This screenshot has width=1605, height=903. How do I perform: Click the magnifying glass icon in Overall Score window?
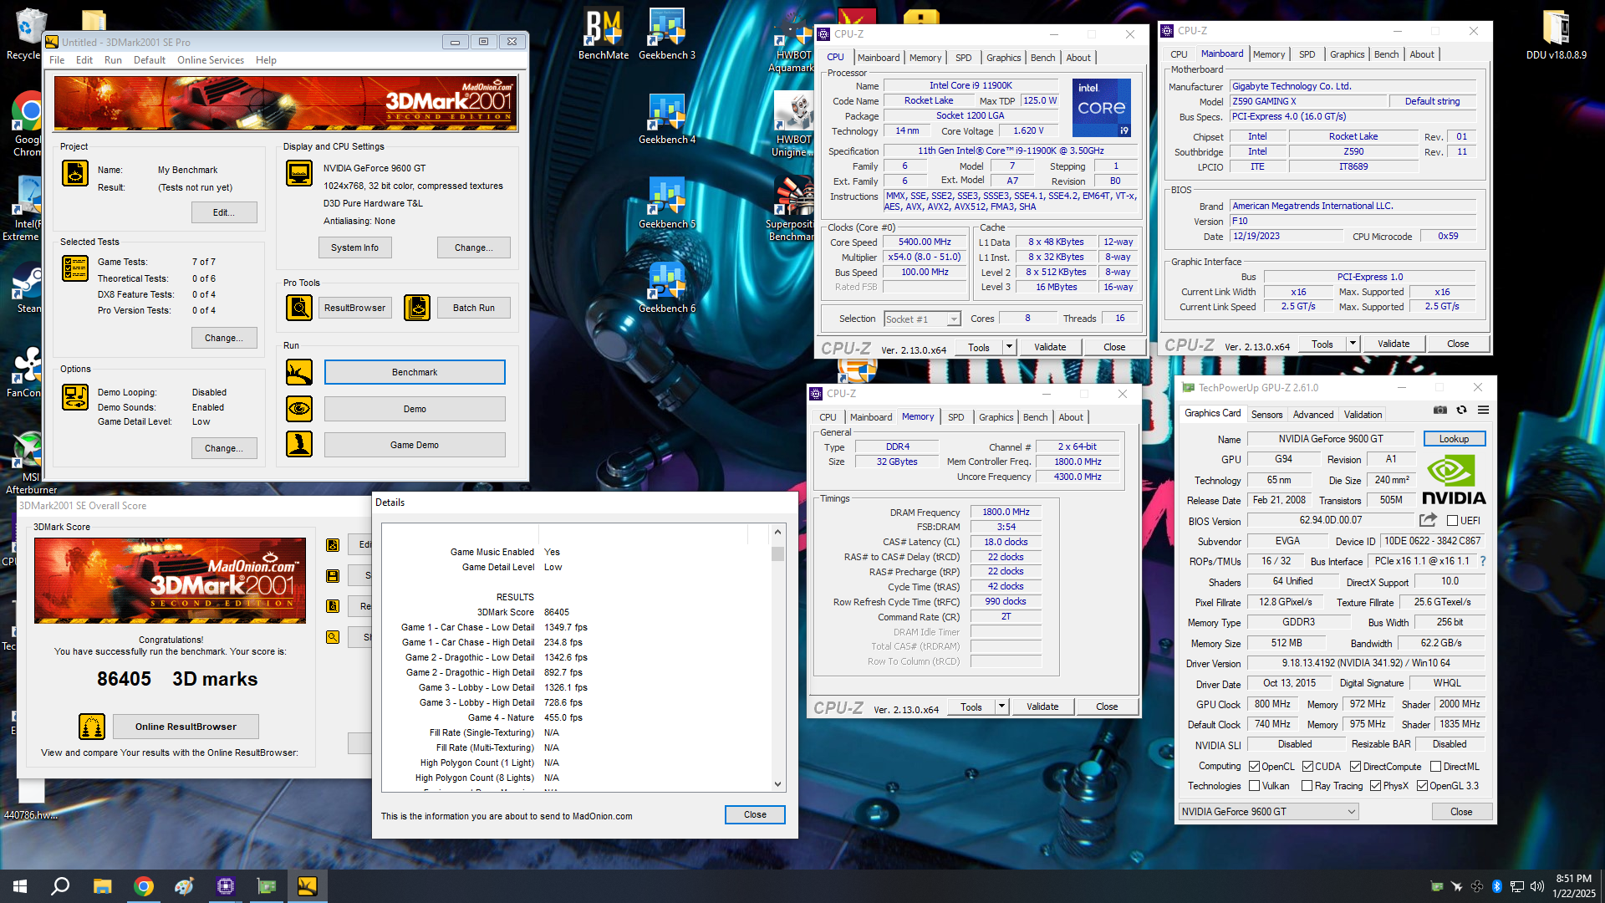333,637
